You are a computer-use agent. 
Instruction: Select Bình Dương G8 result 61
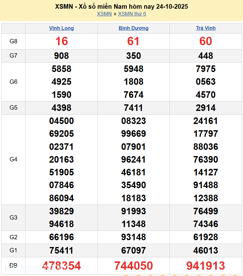click(x=133, y=41)
